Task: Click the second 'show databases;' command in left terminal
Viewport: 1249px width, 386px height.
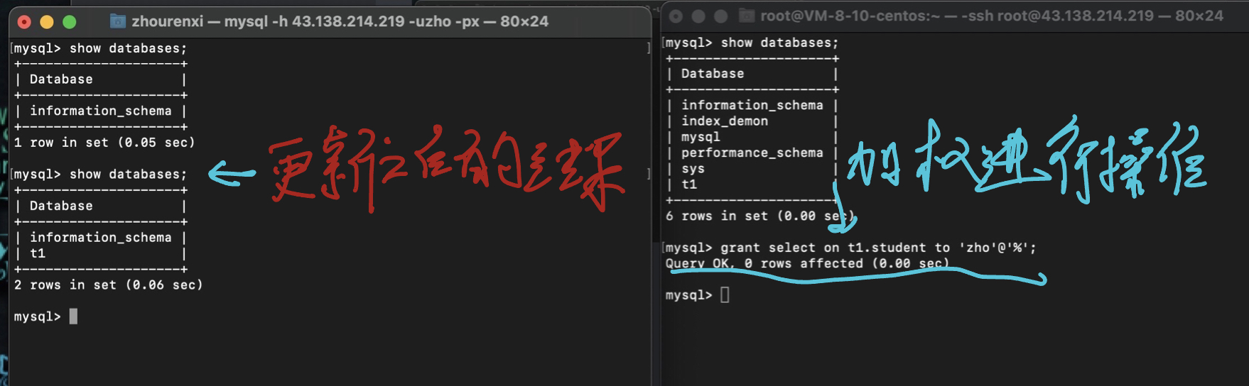Action: (128, 175)
